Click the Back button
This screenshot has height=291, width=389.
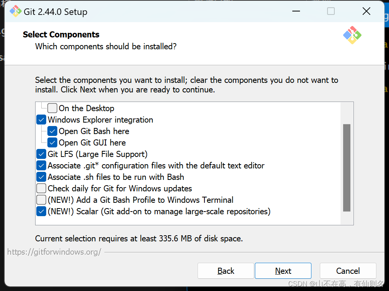[225, 271]
